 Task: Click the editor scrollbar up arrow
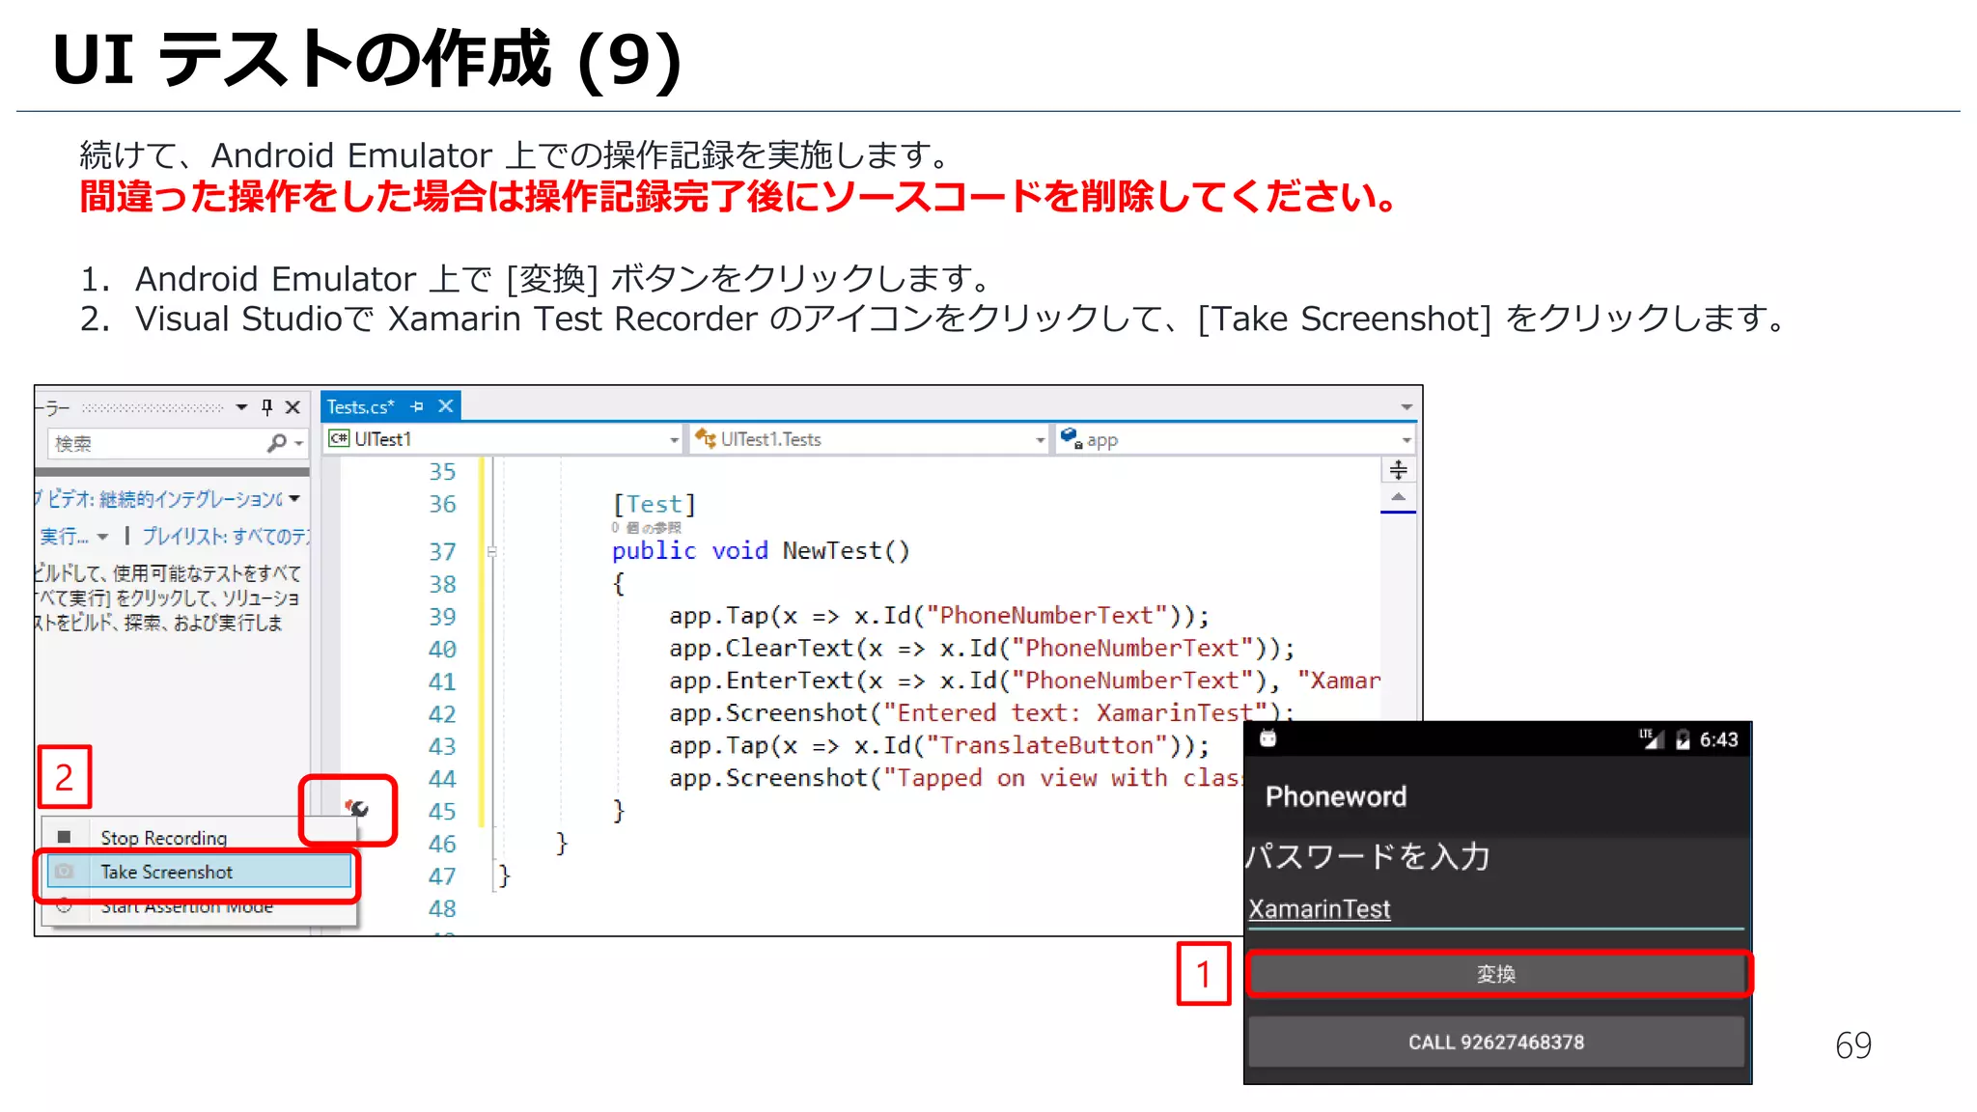click(x=1398, y=497)
